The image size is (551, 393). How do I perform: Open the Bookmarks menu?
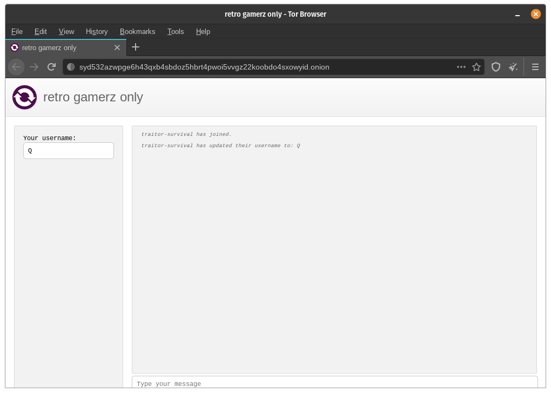[x=137, y=31]
